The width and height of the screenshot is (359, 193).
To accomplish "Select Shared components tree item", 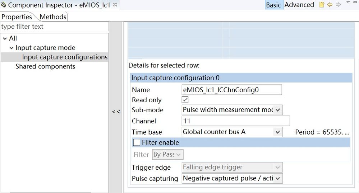I will pyautogui.click(x=45, y=66).
